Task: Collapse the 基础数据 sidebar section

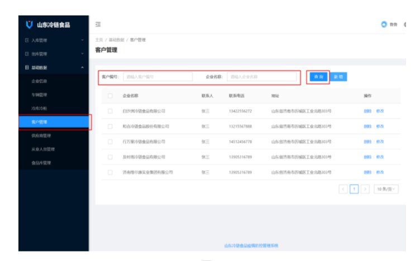Action: pos(53,67)
